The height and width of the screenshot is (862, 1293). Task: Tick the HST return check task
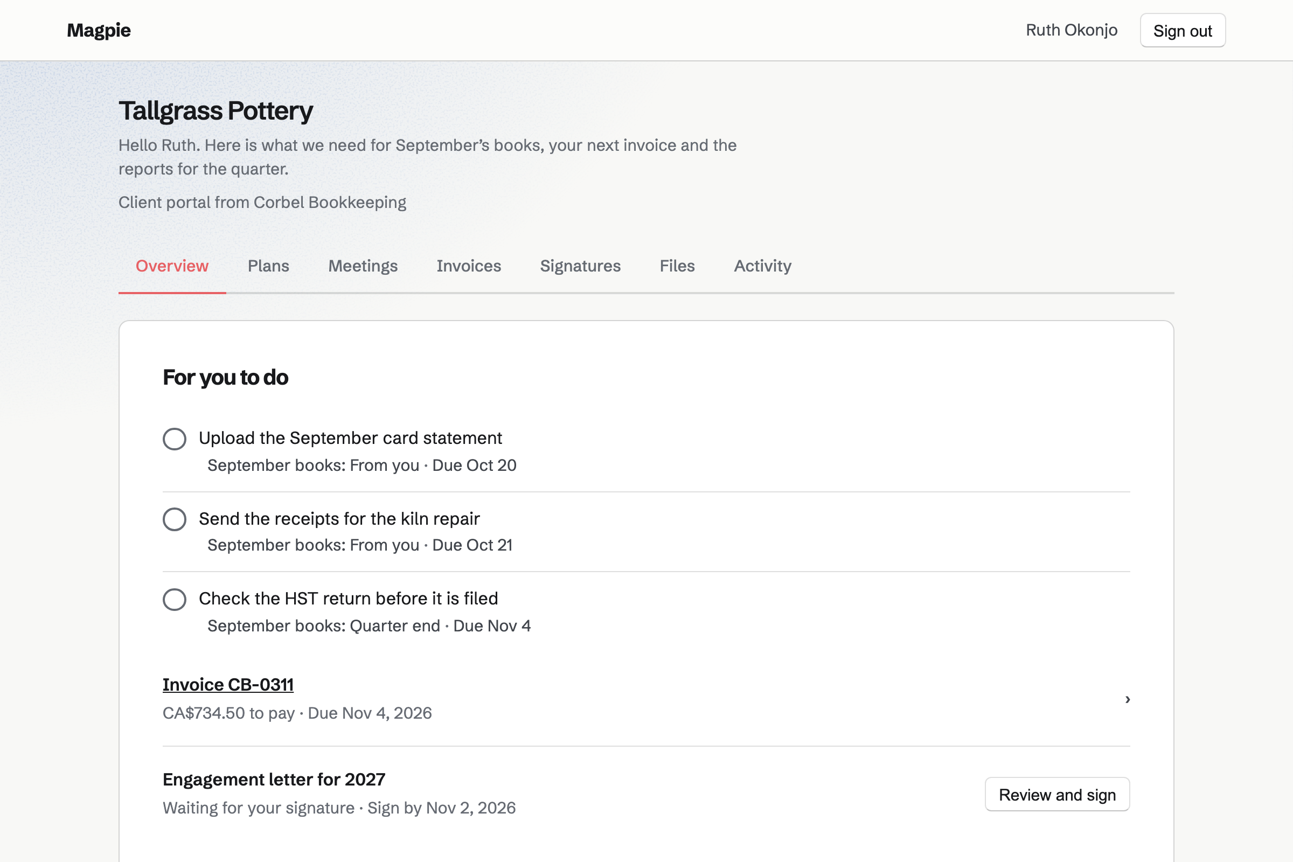point(174,599)
